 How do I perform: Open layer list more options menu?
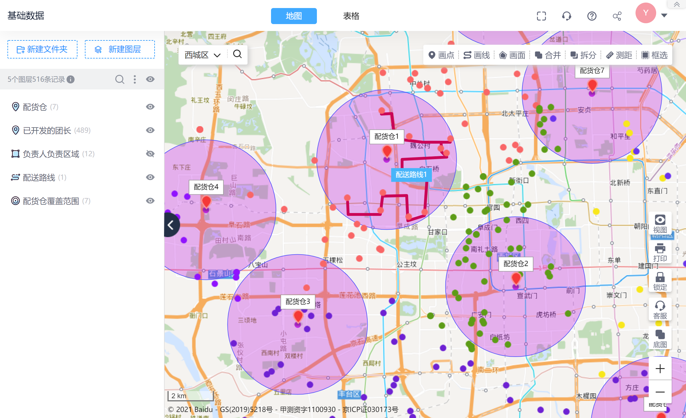pyautogui.click(x=135, y=79)
